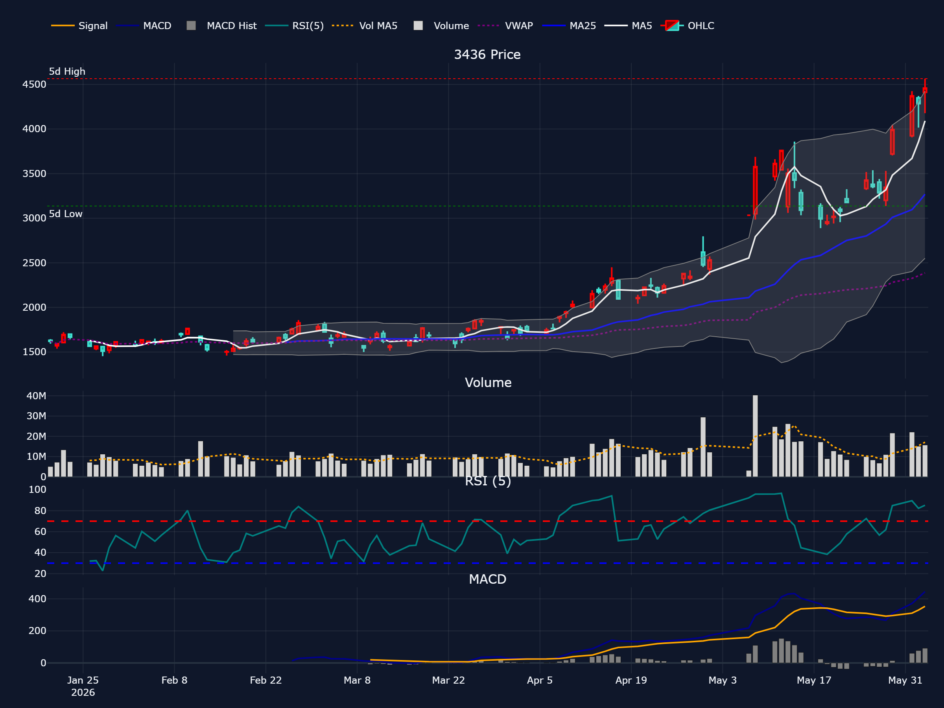Click the 30M volume axis label
The image size is (944, 708).
click(x=36, y=416)
